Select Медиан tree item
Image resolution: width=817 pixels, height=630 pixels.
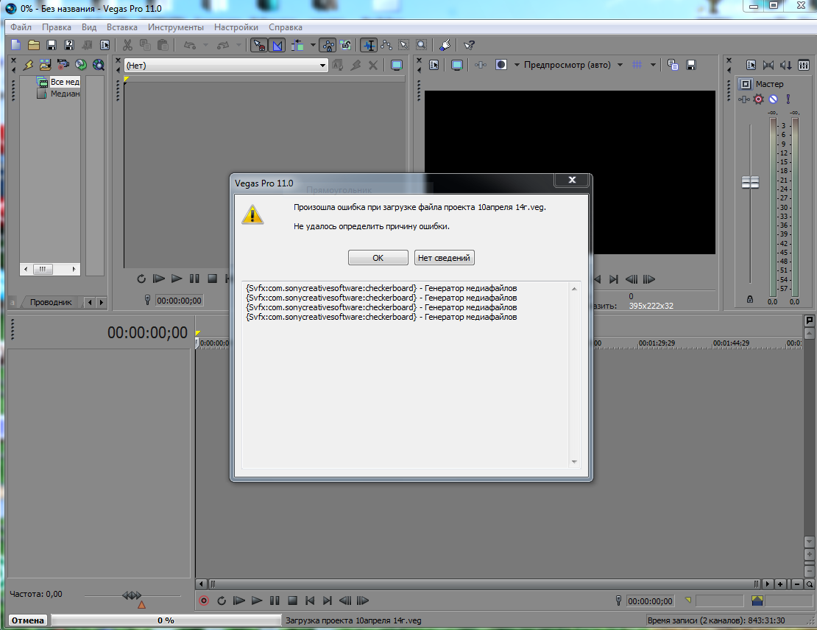point(58,94)
